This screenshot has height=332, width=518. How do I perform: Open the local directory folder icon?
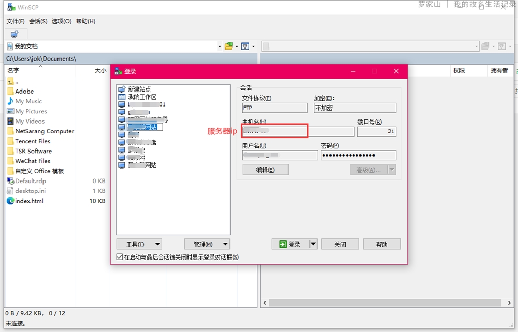[x=228, y=46]
